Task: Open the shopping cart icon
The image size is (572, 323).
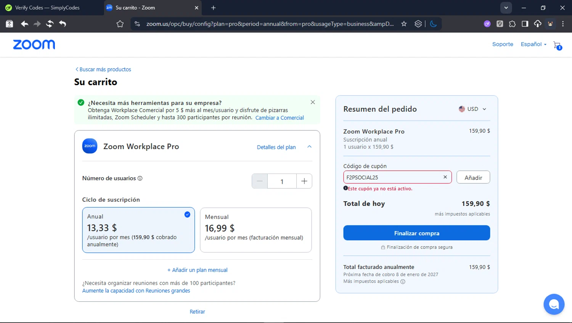Action: tap(558, 45)
